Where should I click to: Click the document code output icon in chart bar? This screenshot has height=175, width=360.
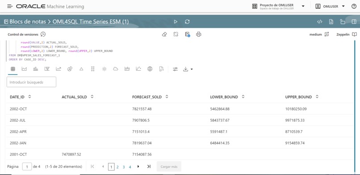click(x=161, y=69)
